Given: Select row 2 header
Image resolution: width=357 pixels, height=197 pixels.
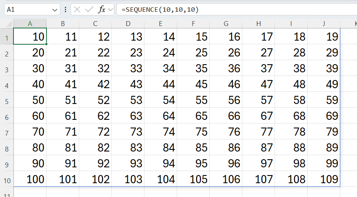Looking at the screenshot, I should coord(7,52).
